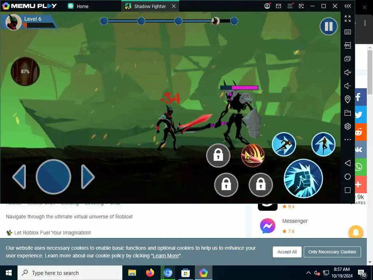Image resolution: width=373 pixels, height=280 pixels.
Task: Collapse the MEmu sidebar with triple chevron
Action: coord(348,6)
